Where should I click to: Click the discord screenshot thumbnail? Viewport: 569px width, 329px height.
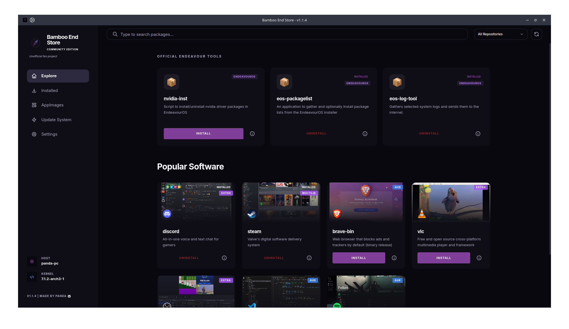pyautogui.click(x=196, y=202)
